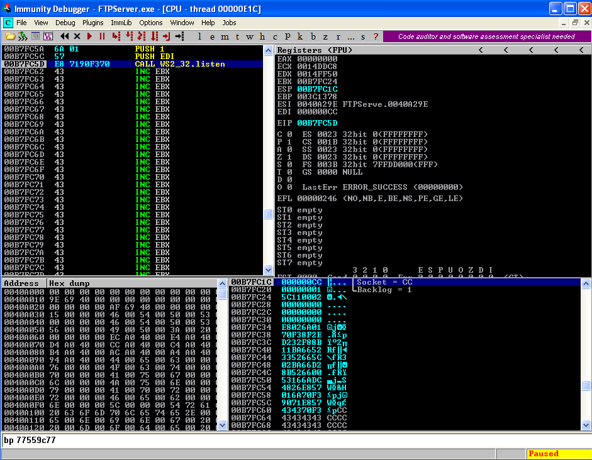
Task: Click the yellow Paused status indicator
Action: (x=558, y=454)
